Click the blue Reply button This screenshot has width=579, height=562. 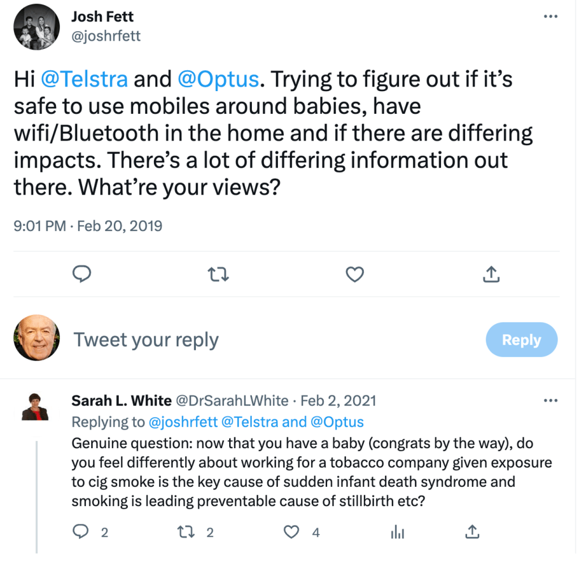[521, 340]
